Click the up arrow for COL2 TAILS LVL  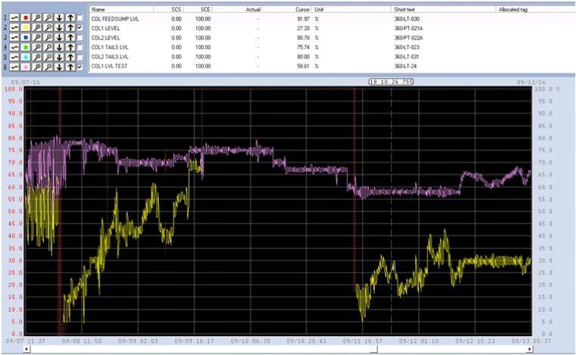point(70,58)
